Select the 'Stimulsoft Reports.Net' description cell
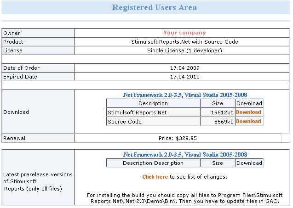This screenshot has width=293, height=208. click(x=153, y=112)
